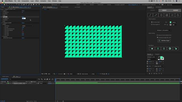The height and width of the screenshot is (102, 182).
Task: Click the green fill color in Character panel
Action: 161,58
